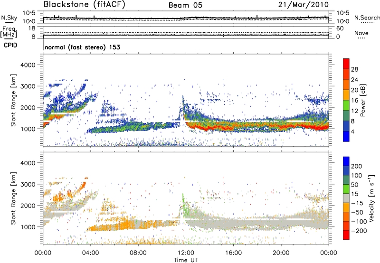380x263 pixels.
Task: Click the 'Beam 05' header label
Action: pyautogui.click(x=185, y=5)
